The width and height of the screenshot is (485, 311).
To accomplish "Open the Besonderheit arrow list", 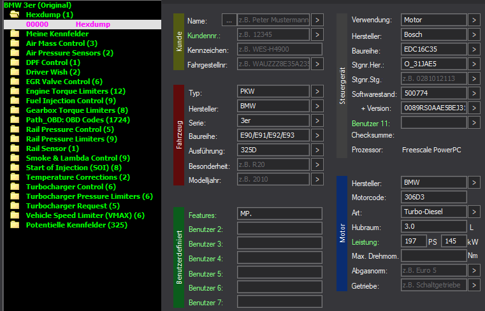I will pyautogui.click(x=317, y=164).
